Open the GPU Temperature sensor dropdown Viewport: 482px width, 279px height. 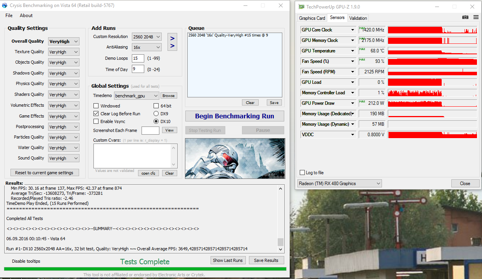[x=352, y=51]
